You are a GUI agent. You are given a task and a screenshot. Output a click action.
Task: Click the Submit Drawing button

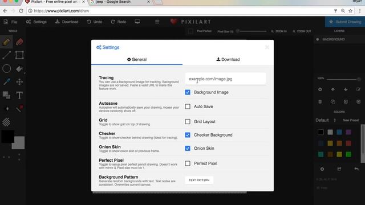345,22
